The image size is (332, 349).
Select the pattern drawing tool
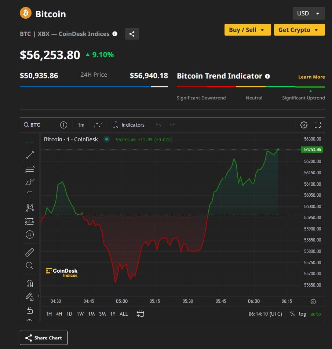coord(30,208)
